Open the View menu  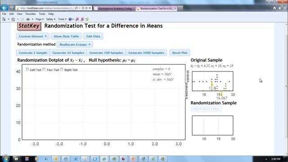[x=19, y=14]
